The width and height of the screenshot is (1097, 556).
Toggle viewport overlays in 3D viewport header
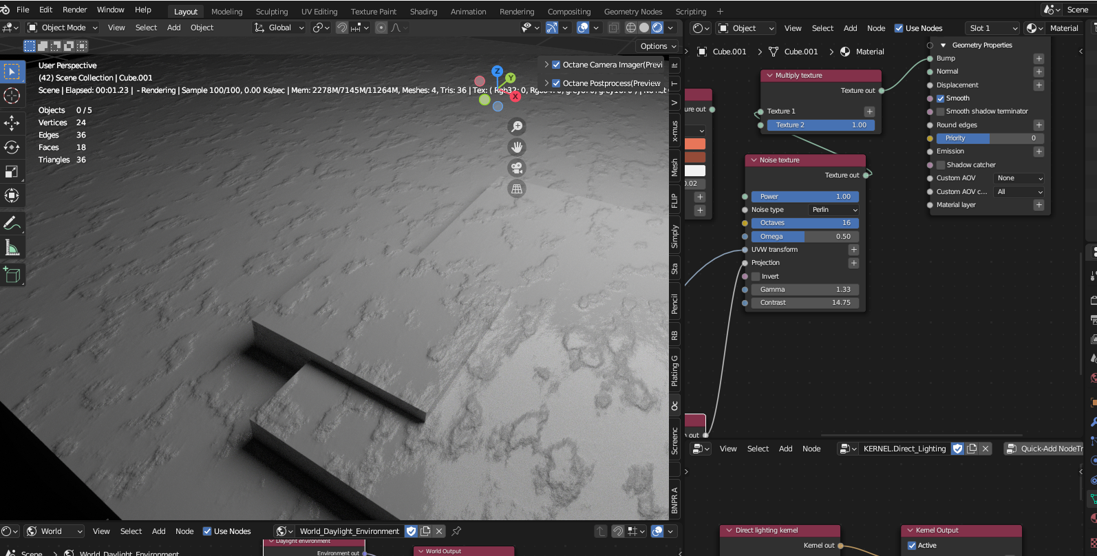click(x=583, y=28)
